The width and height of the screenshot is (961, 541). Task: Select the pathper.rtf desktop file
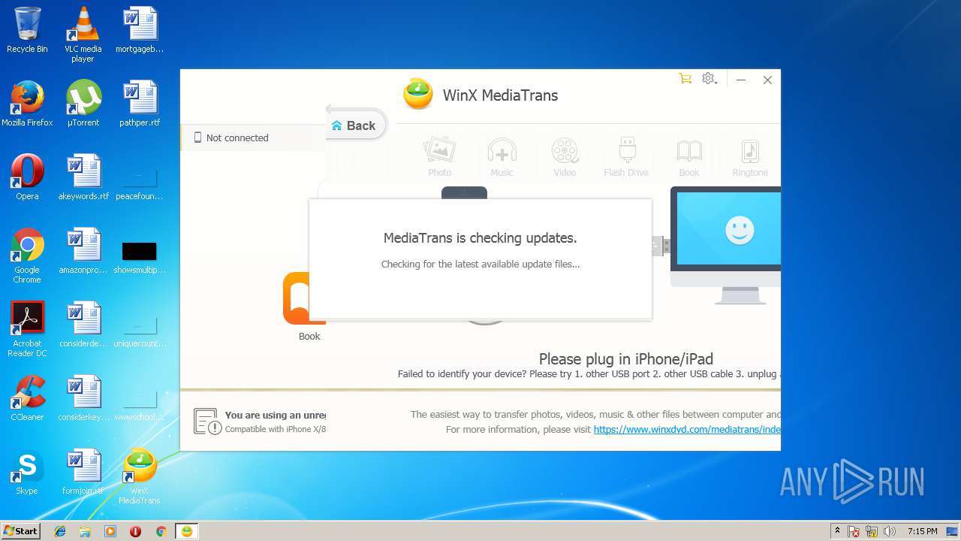140,104
